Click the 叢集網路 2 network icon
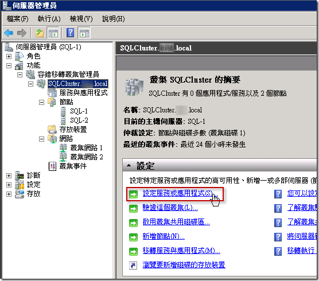This screenshot has width=319, height=281. pos(63,157)
